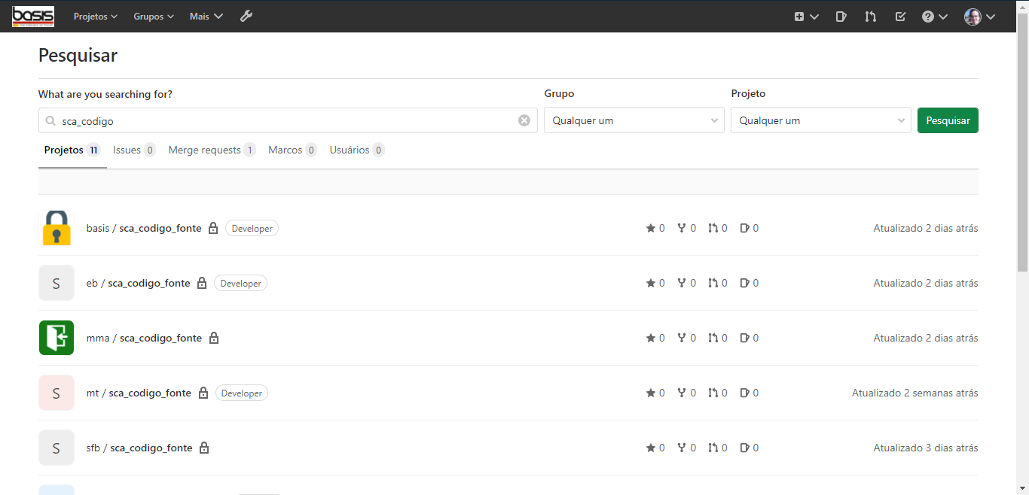Open the To-Do list checkmark icon
The width and height of the screenshot is (1029, 495).
(900, 16)
